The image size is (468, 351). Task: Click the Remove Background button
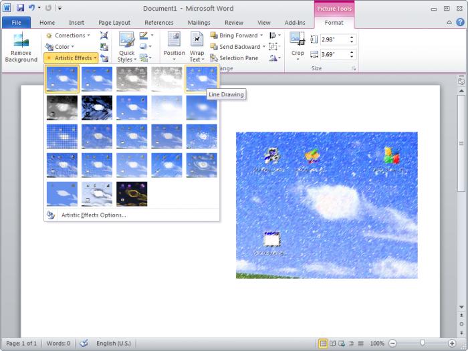point(21,47)
